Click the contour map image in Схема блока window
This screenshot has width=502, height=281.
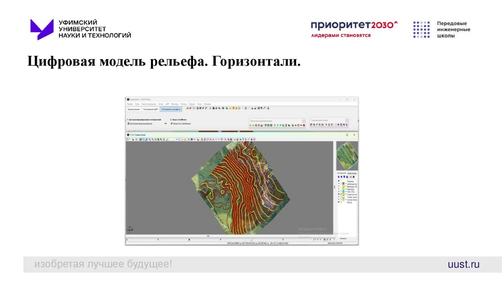[x=241, y=188]
